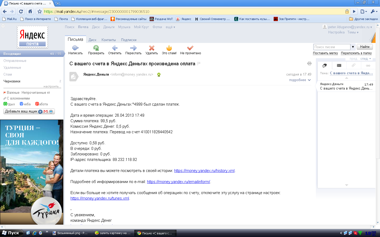Switch to Безымянный.png taskbar window
Screen dimensions: 380x237
(71, 233)
